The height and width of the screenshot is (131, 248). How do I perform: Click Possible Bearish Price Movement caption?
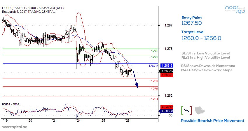[213, 121]
